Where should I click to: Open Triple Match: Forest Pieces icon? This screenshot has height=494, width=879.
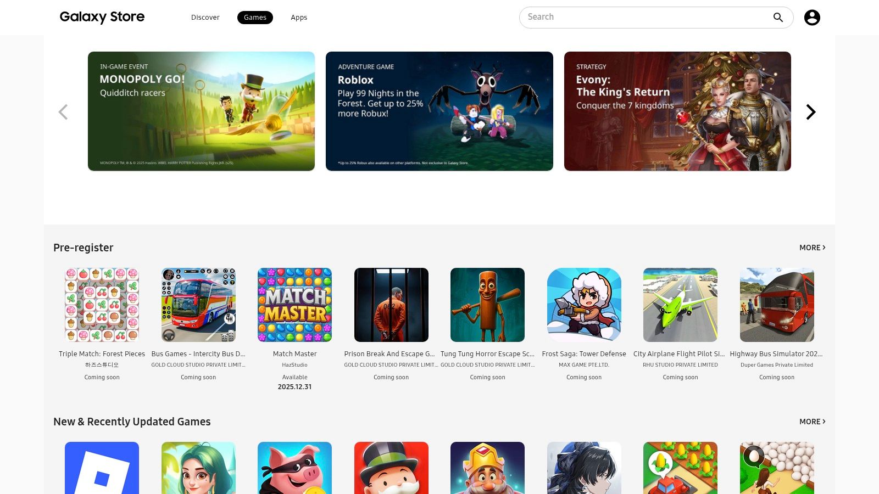(x=102, y=305)
